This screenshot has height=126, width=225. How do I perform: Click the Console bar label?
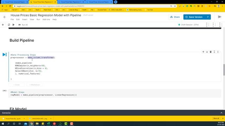6,113
